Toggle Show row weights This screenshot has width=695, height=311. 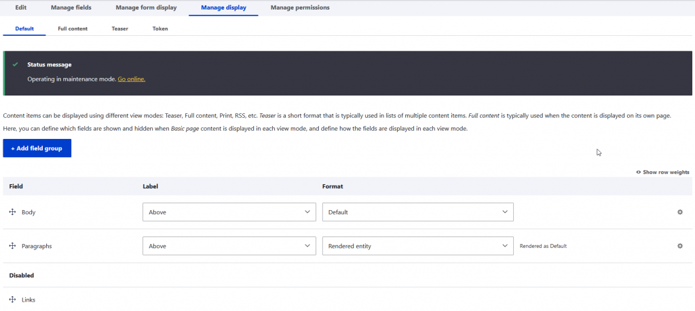tap(662, 172)
